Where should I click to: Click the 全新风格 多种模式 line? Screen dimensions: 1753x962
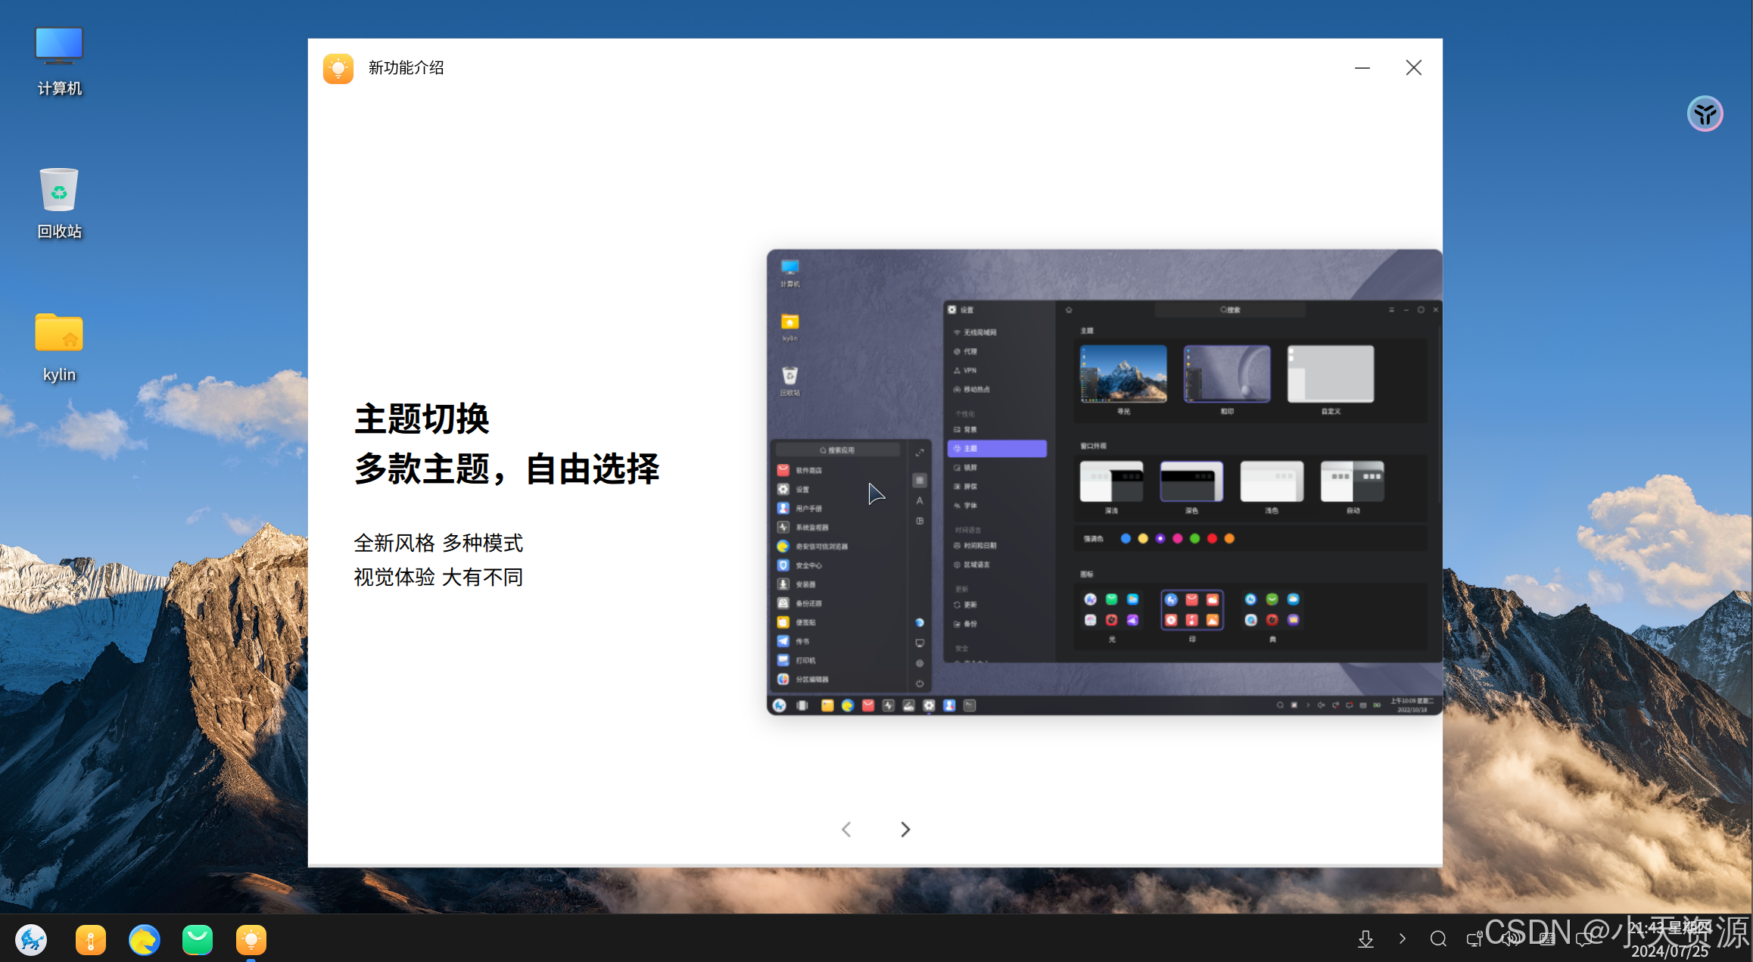(439, 543)
